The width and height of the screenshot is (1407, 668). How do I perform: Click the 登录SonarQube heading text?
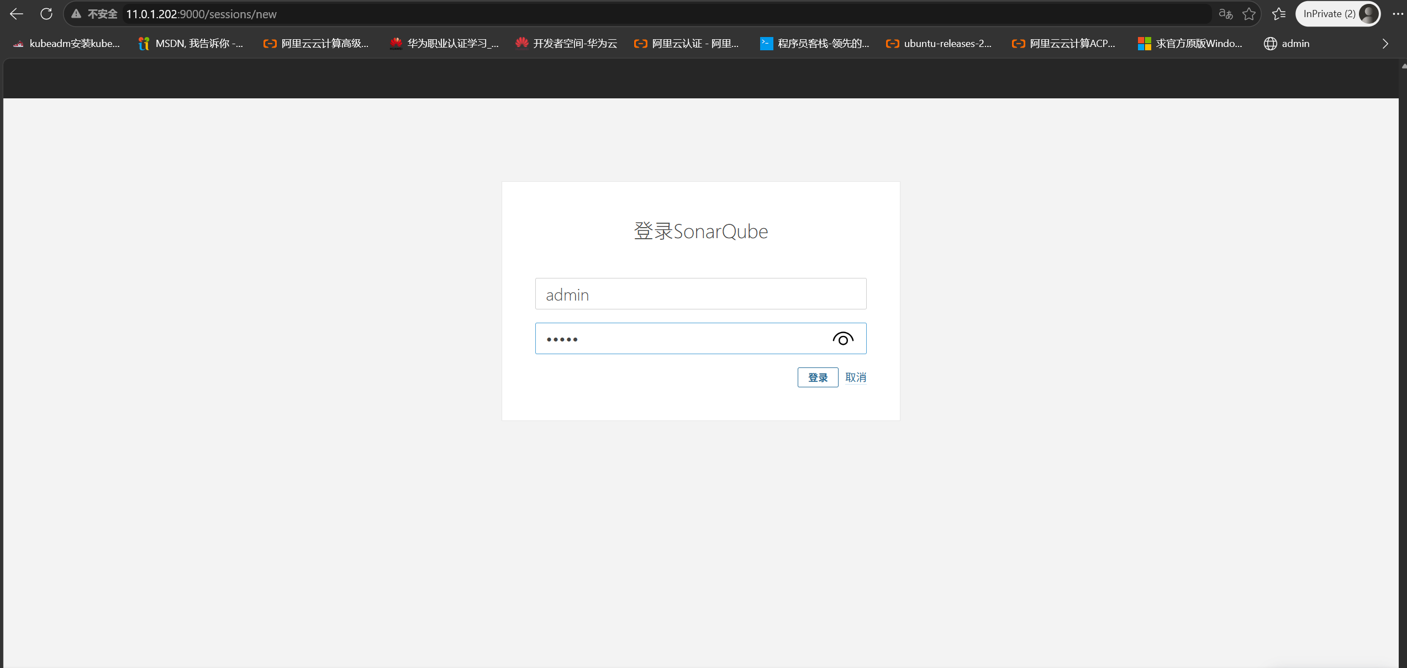pyautogui.click(x=700, y=231)
